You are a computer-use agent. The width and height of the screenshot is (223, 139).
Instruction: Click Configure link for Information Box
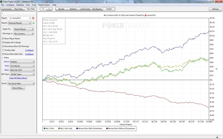click(x=29, y=54)
